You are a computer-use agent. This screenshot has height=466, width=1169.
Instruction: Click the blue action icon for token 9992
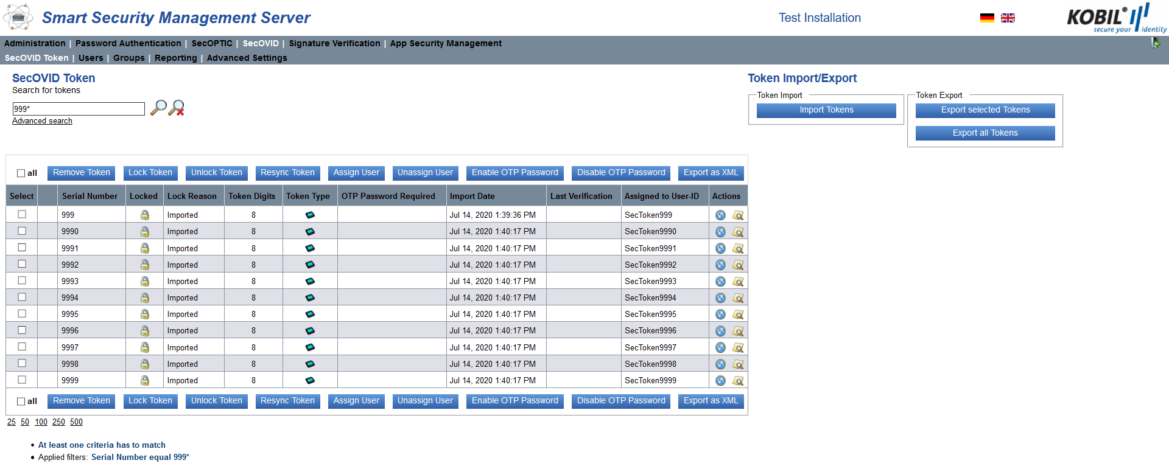[x=720, y=265]
